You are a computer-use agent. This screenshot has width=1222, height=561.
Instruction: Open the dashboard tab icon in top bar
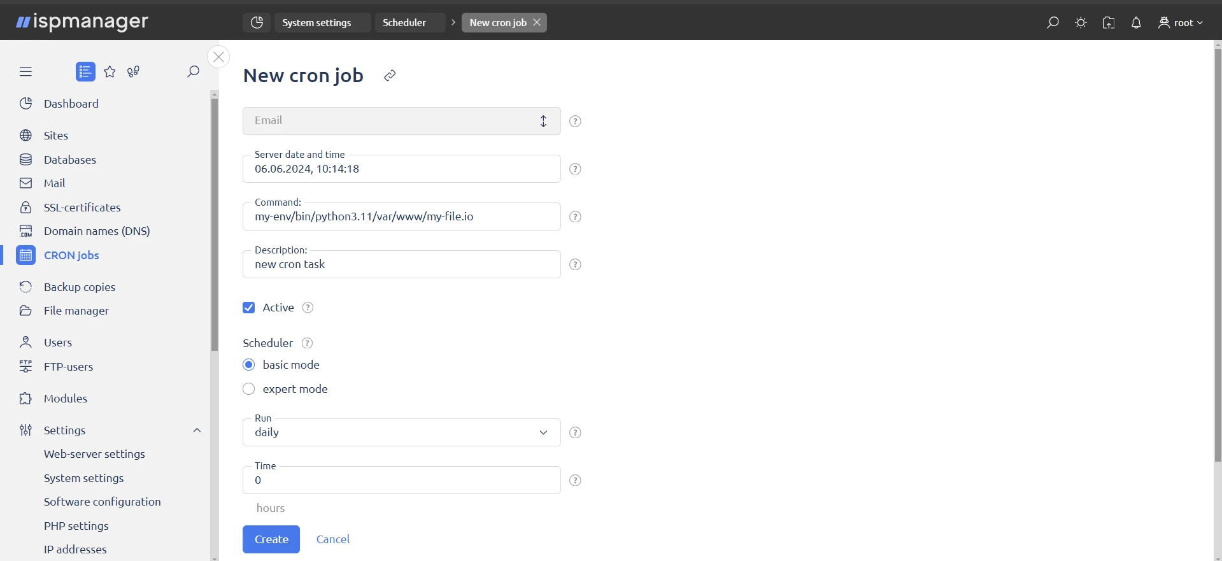coord(257,22)
